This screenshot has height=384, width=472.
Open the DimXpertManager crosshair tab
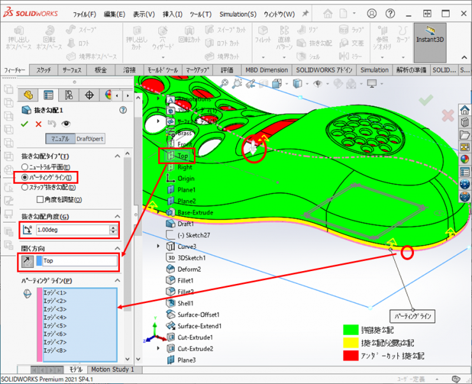pos(89,95)
